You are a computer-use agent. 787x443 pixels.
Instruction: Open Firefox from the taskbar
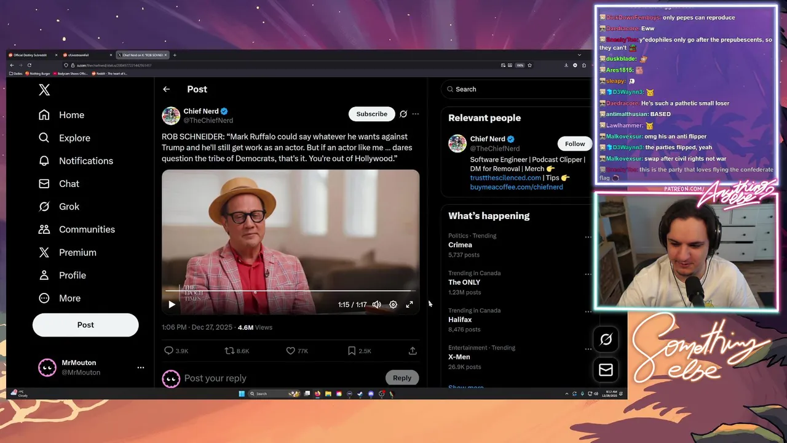coord(317,394)
